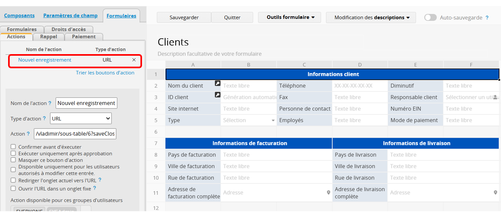Enable Ouvrir l'URL dans un onglet fixe

13,189
